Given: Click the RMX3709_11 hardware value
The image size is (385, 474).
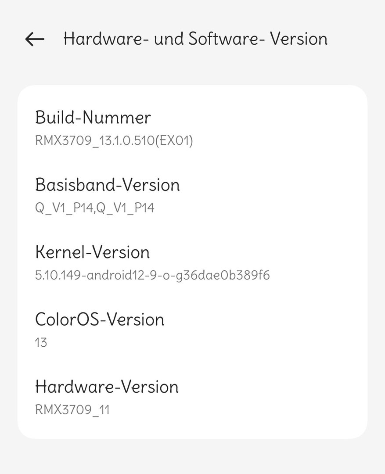Looking at the screenshot, I should 72,410.
